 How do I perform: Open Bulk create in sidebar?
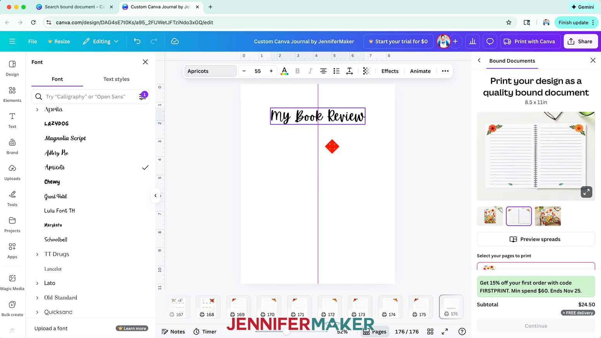point(12,309)
